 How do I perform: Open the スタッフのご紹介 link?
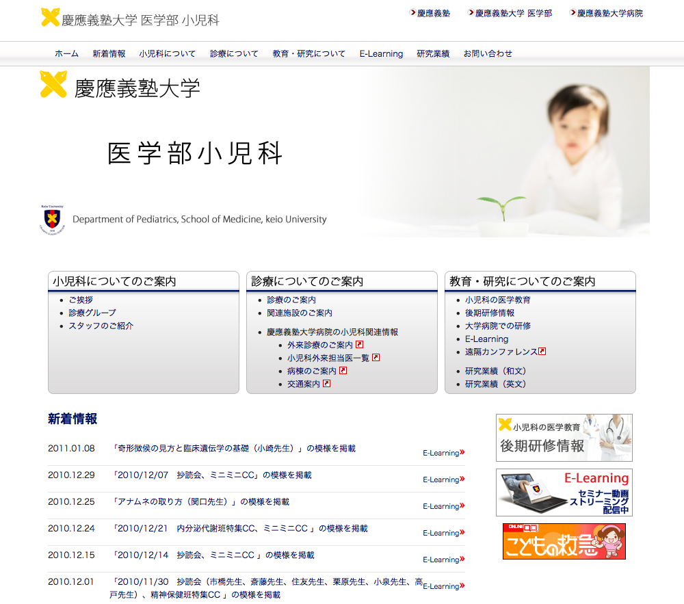[x=101, y=326]
